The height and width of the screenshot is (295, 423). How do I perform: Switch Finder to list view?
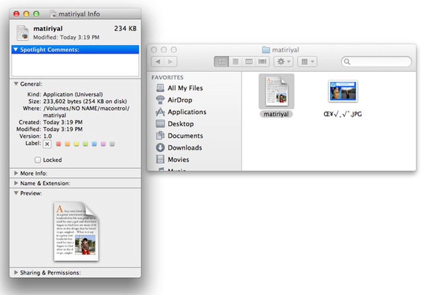pos(236,61)
